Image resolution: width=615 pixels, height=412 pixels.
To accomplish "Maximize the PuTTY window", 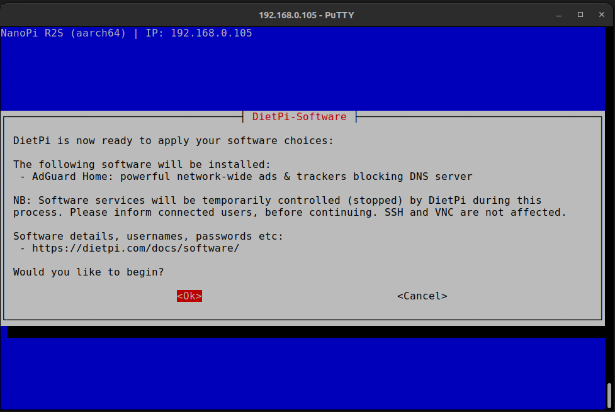I will (x=580, y=14).
